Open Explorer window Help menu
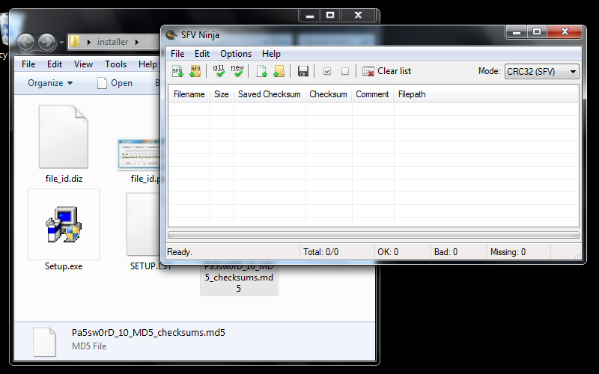 (x=148, y=64)
